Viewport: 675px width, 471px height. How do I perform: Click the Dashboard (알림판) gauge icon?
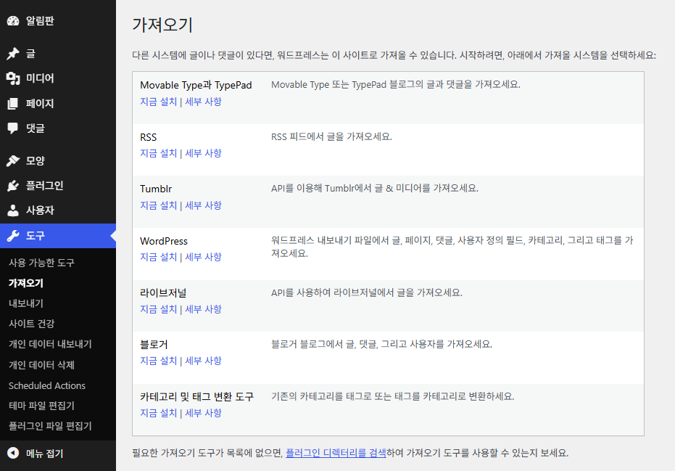click(x=13, y=21)
